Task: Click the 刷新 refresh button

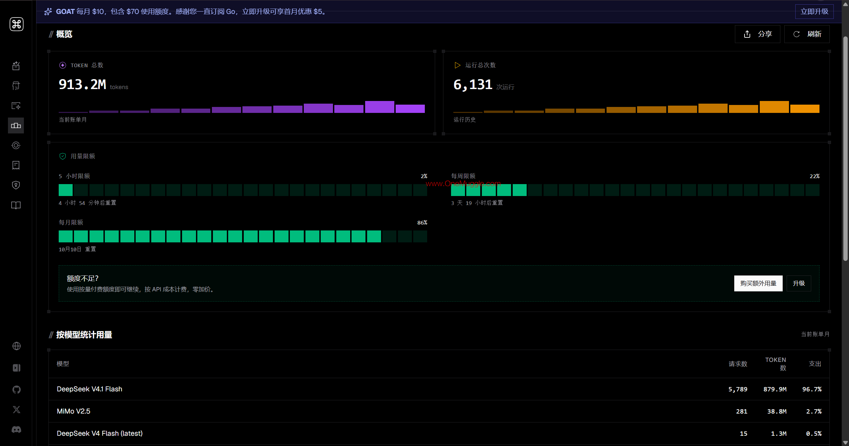Action: click(x=807, y=34)
